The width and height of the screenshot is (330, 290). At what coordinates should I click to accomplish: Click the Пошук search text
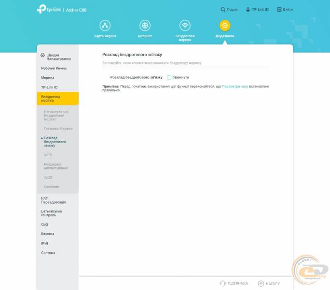tap(232, 10)
